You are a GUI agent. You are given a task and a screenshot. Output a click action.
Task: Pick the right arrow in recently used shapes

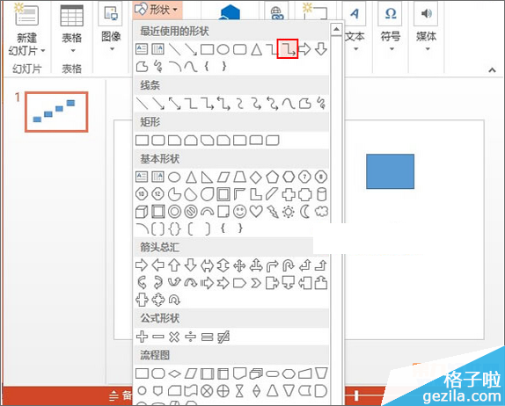304,49
